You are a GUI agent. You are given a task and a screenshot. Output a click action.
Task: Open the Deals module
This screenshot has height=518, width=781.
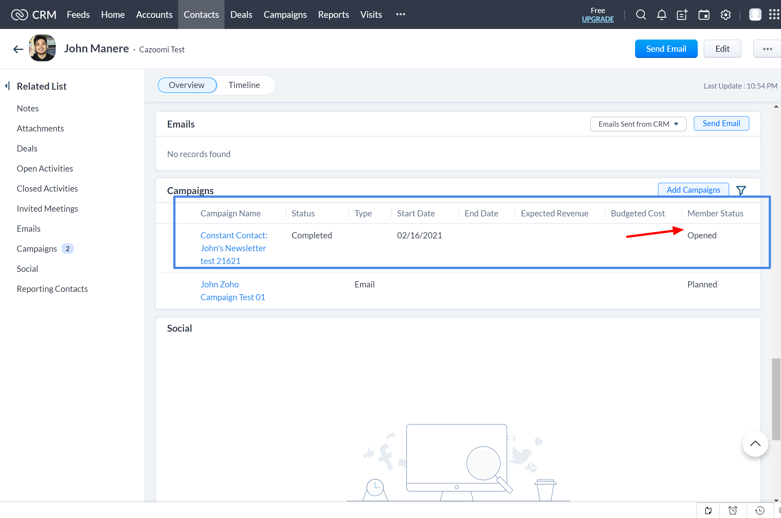(x=241, y=14)
